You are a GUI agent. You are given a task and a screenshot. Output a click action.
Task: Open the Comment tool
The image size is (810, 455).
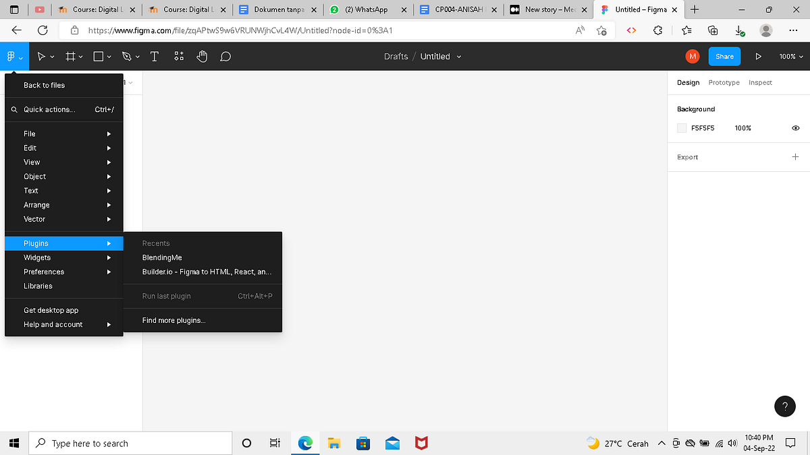[x=225, y=56]
